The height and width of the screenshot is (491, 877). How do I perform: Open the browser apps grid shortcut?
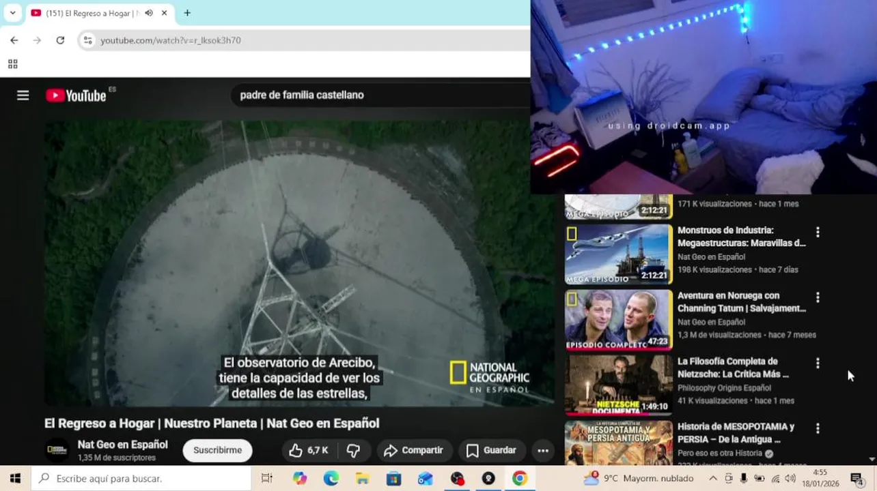pos(12,64)
